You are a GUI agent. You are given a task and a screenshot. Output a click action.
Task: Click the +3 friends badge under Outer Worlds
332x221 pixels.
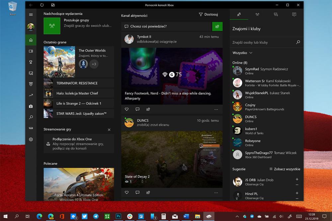click(x=94, y=64)
